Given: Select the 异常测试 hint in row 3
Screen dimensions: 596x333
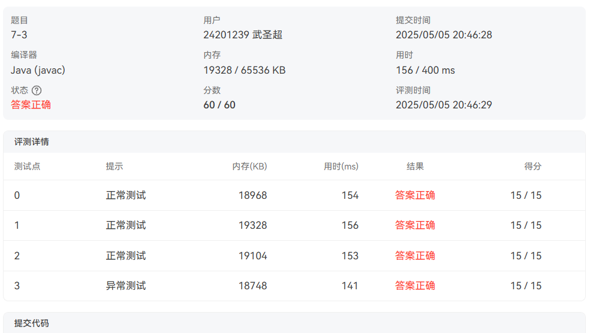Looking at the screenshot, I should (x=126, y=286).
